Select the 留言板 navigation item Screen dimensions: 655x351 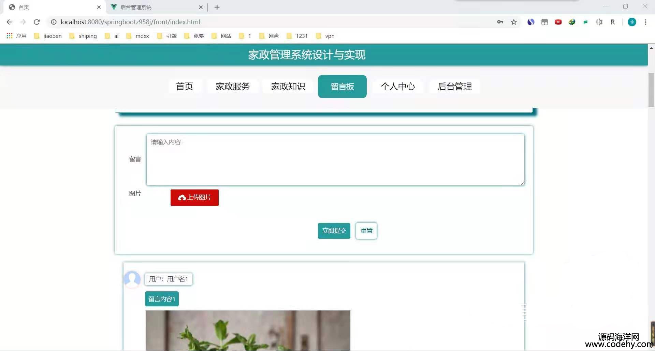click(342, 87)
